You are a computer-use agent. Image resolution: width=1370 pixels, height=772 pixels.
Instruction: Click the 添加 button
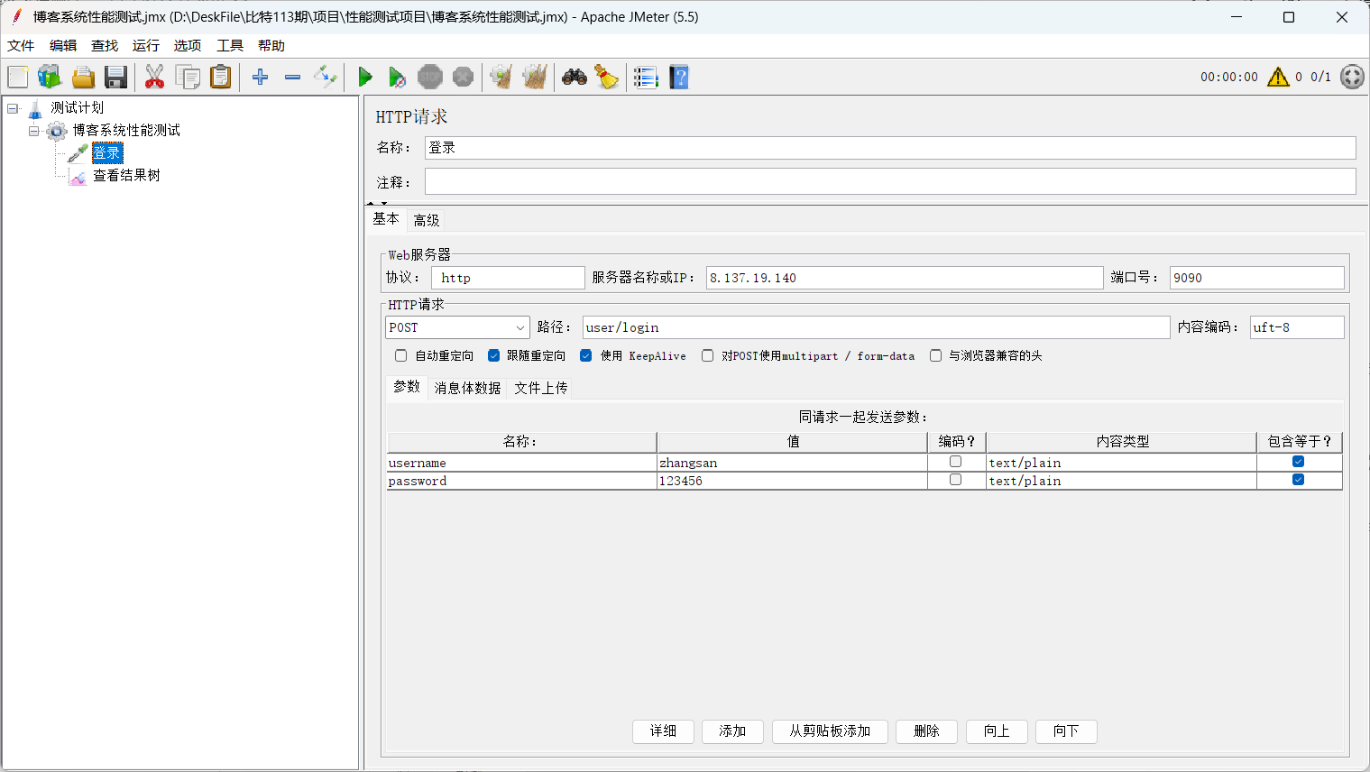pyautogui.click(x=732, y=731)
